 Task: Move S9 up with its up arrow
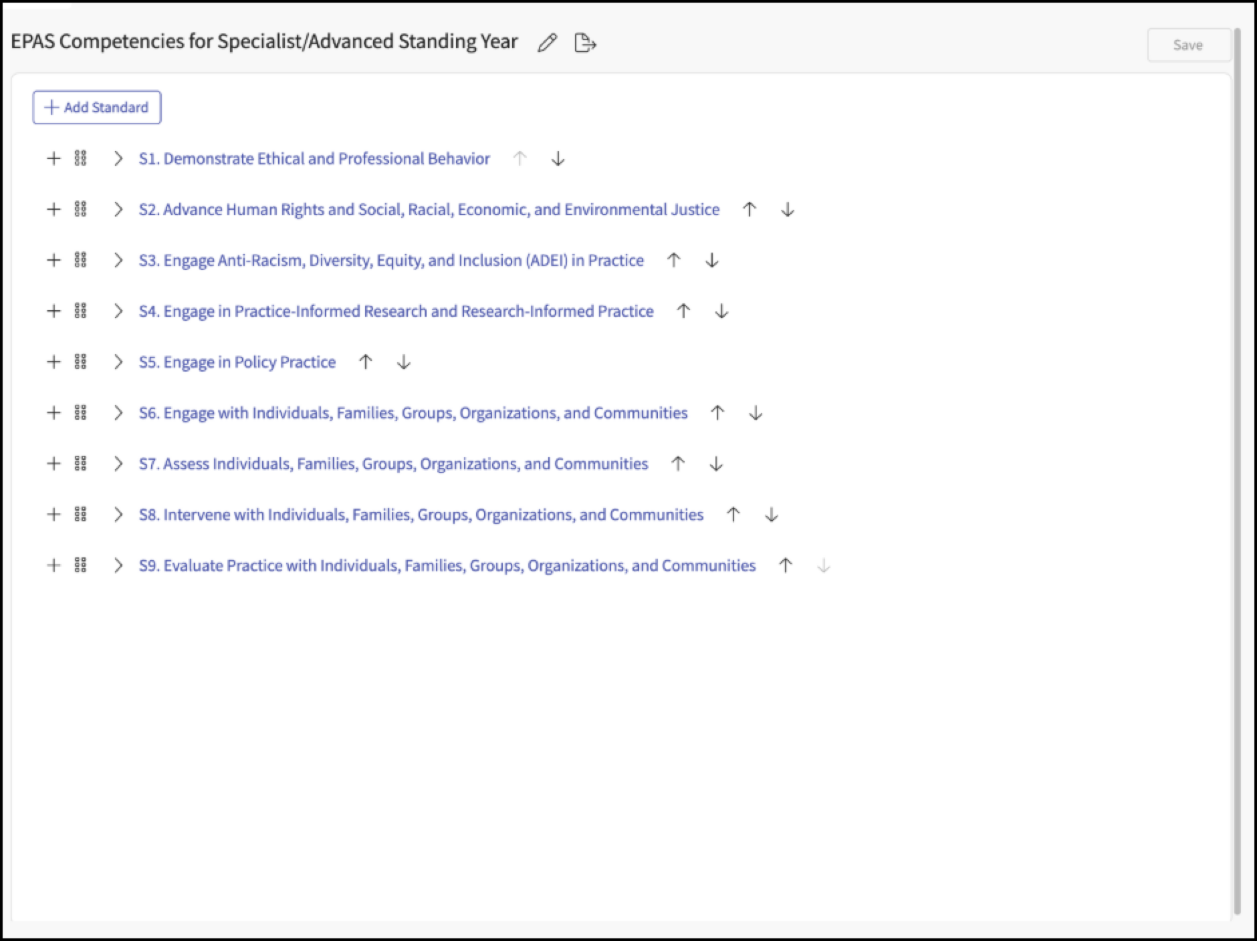(786, 565)
